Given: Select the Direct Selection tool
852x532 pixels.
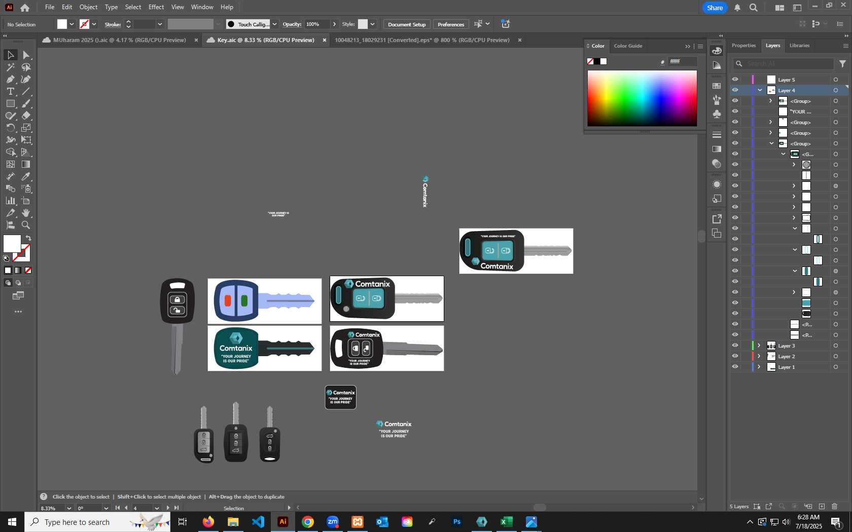Looking at the screenshot, I should coord(26,55).
